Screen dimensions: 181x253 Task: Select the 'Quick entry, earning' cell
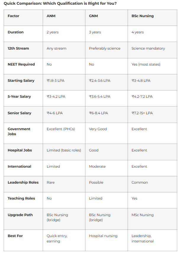[x=57, y=239]
